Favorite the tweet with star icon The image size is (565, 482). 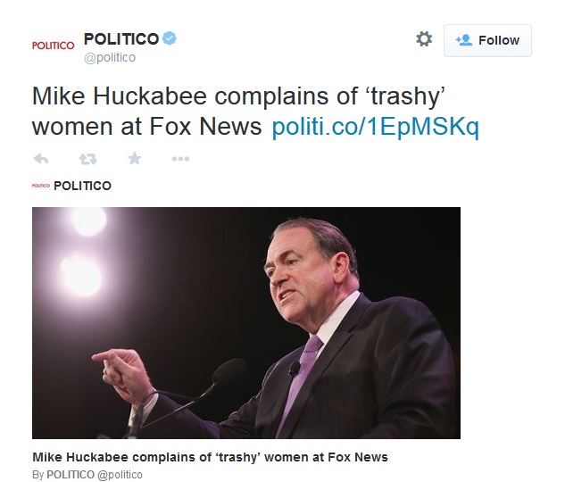(x=135, y=158)
